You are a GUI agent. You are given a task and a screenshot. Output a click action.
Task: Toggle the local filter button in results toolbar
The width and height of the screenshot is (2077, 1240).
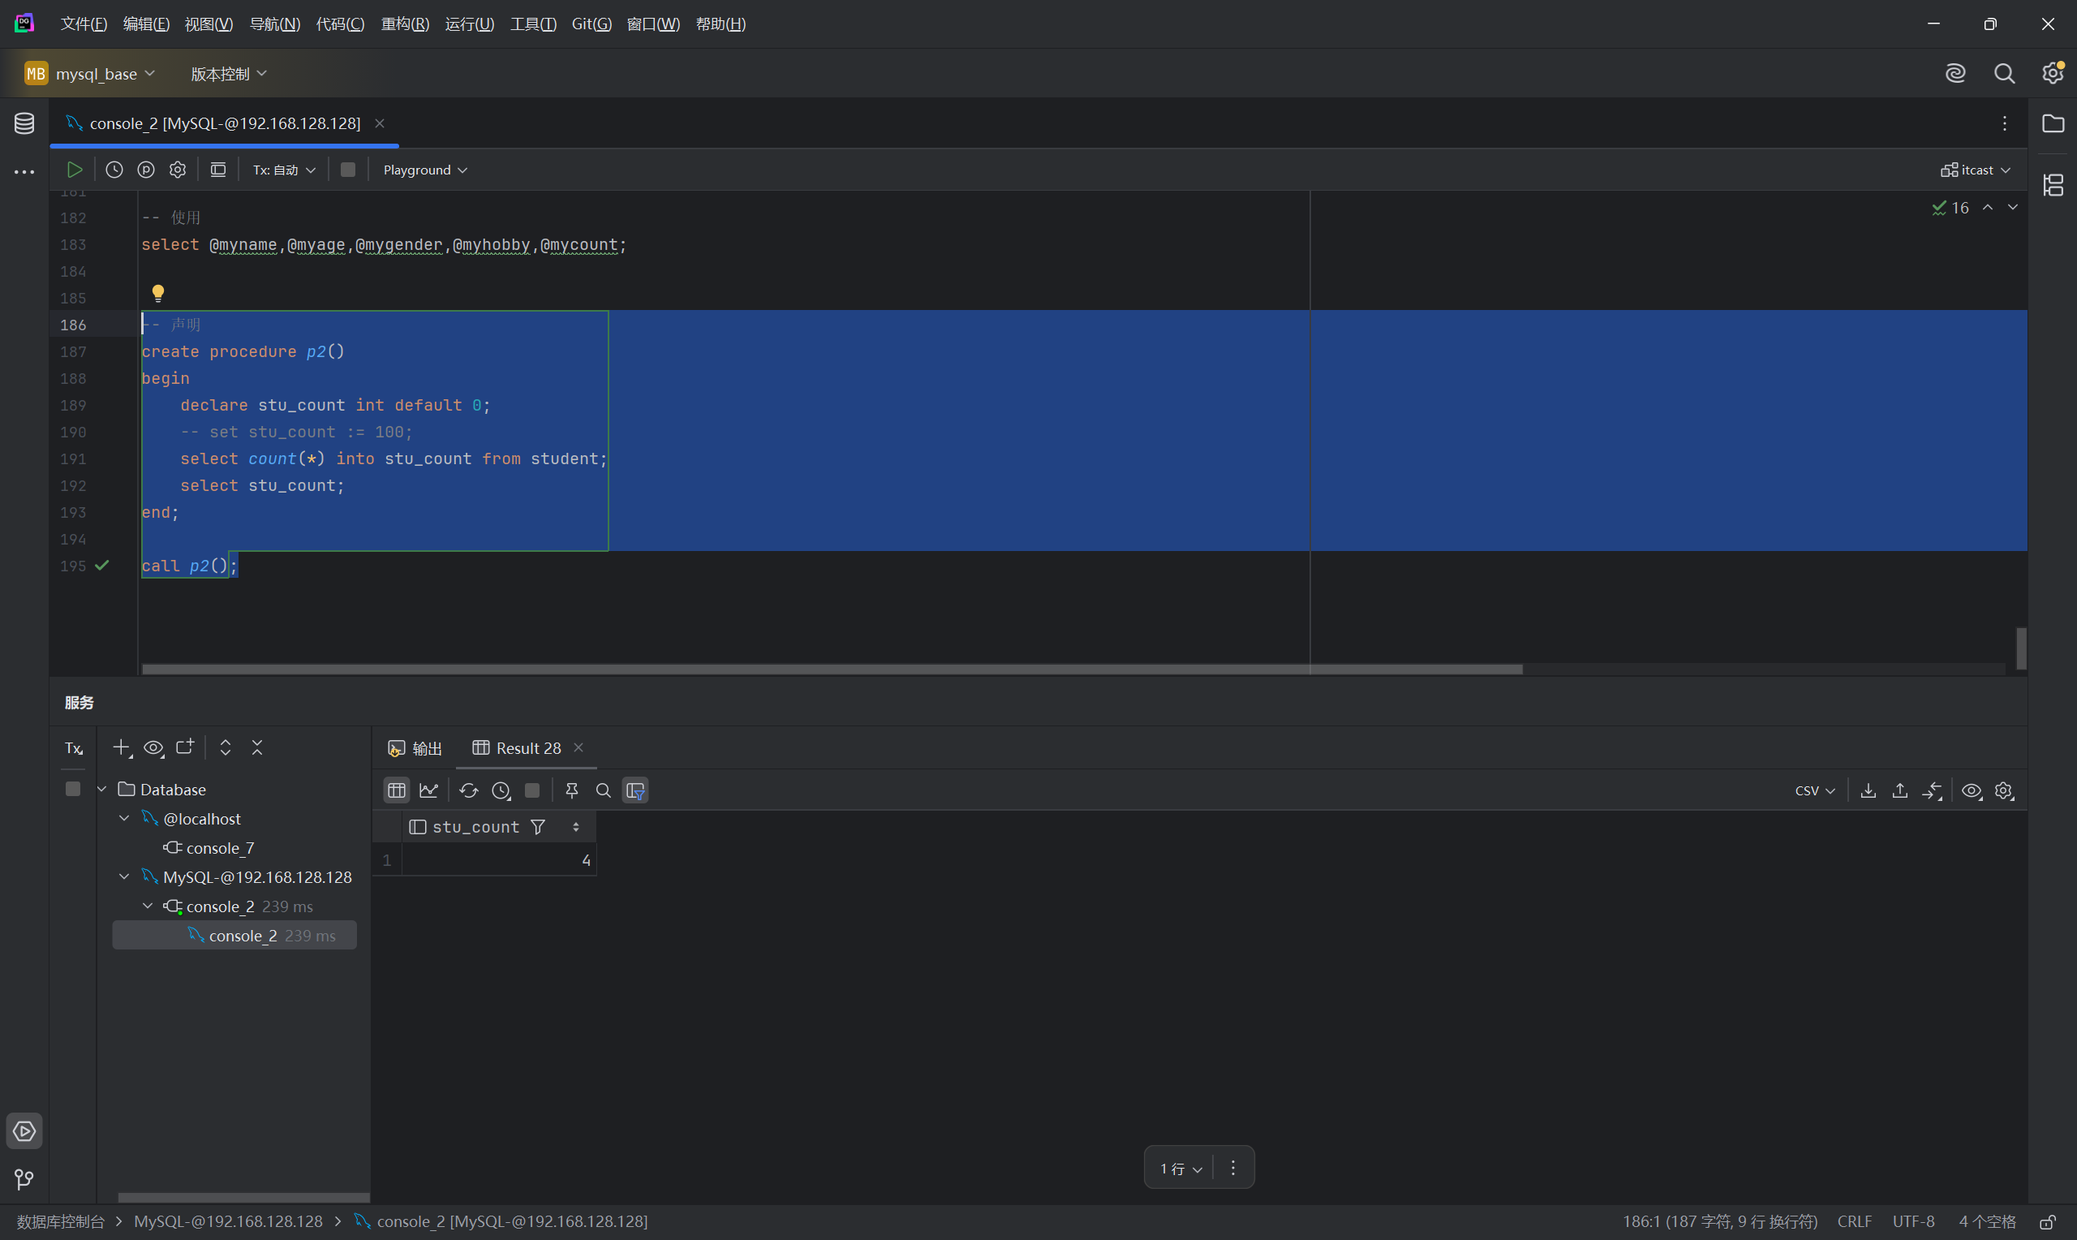(x=635, y=790)
